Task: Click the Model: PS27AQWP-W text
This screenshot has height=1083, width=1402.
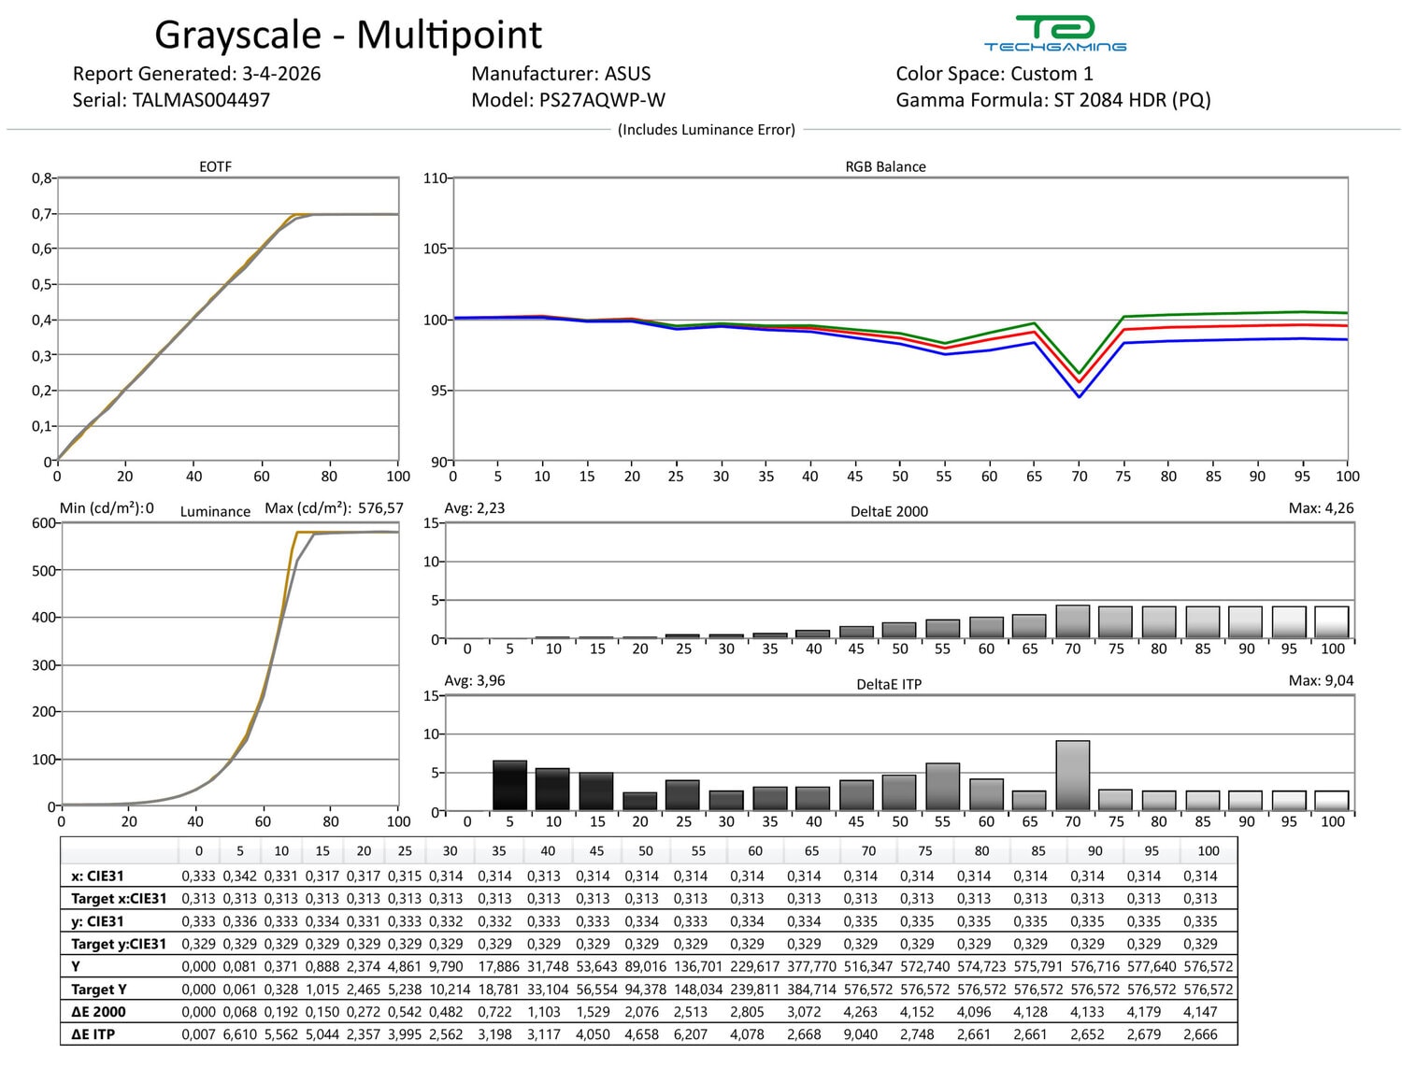Action: pyautogui.click(x=568, y=100)
